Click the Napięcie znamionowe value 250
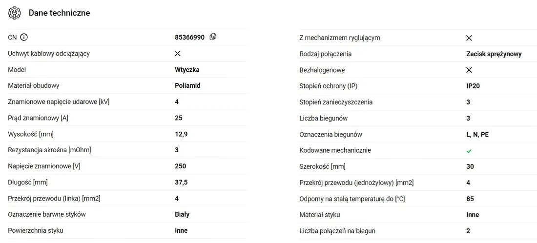The image size is (537, 243). pyautogui.click(x=181, y=166)
